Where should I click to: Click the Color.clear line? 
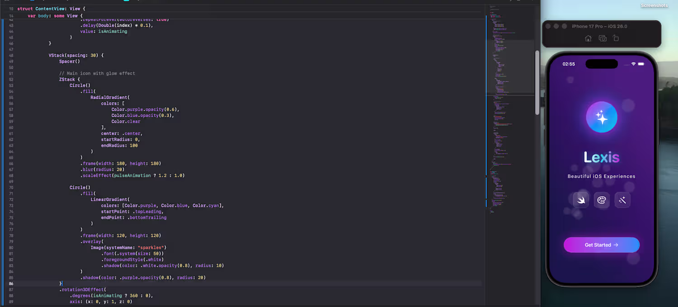126,121
